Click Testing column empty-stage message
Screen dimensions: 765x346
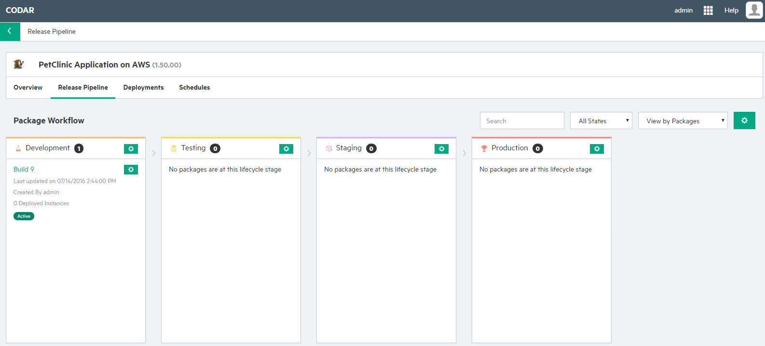coord(225,169)
